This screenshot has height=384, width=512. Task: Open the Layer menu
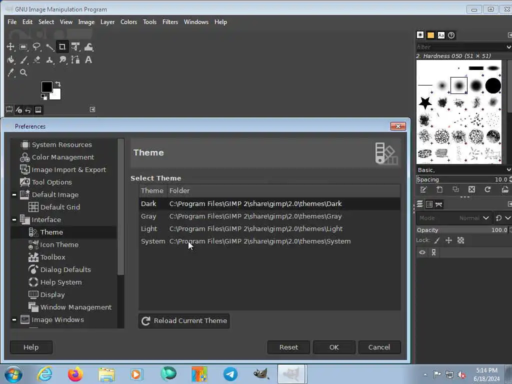[107, 22]
